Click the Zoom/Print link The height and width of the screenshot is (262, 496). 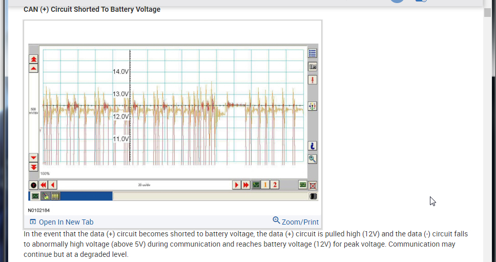300,222
